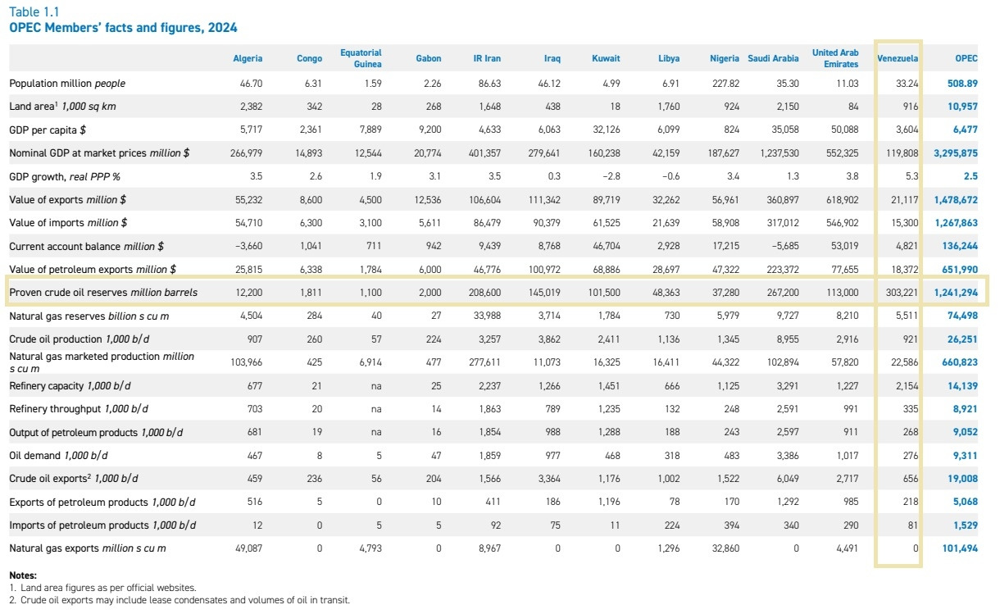The height and width of the screenshot is (614, 1000).
Task: Select the Equatorial Guinea column header
Action: pyautogui.click(x=361, y=58)
